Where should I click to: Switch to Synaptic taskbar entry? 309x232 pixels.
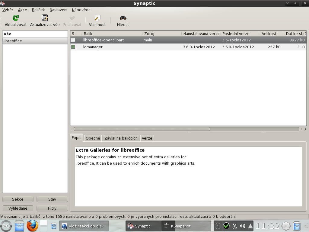tap(143, 226)
